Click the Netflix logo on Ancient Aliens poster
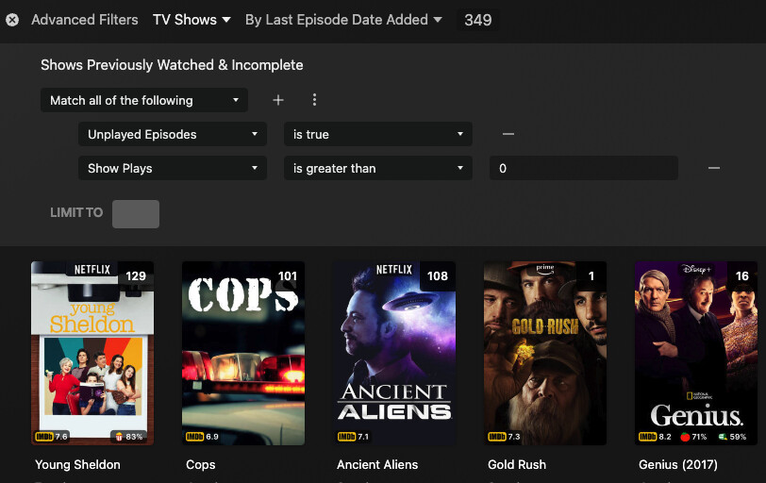 (x=394, y=270)
